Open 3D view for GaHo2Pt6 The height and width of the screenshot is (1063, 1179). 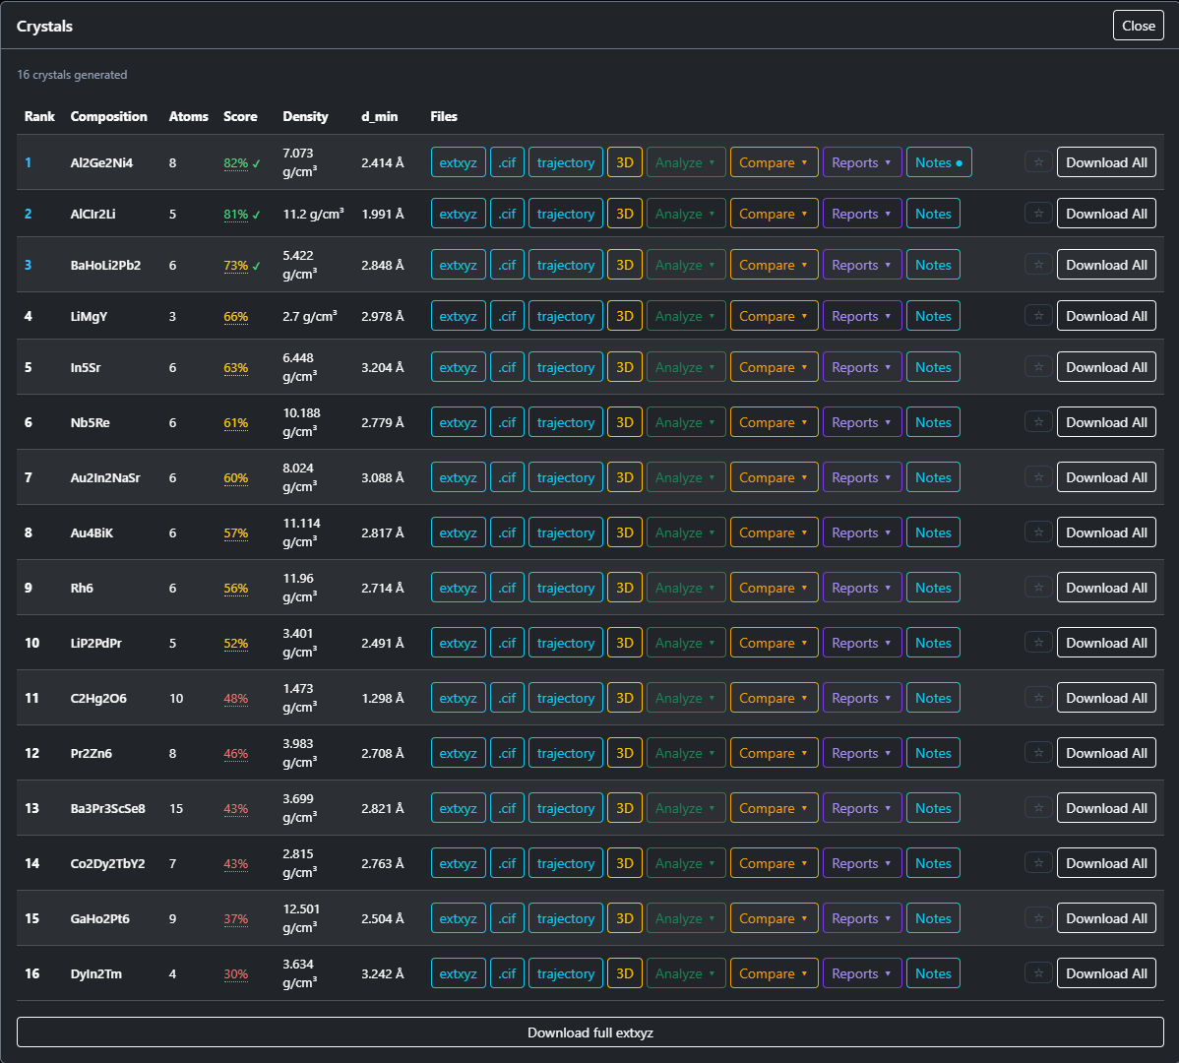click(625, 918)
